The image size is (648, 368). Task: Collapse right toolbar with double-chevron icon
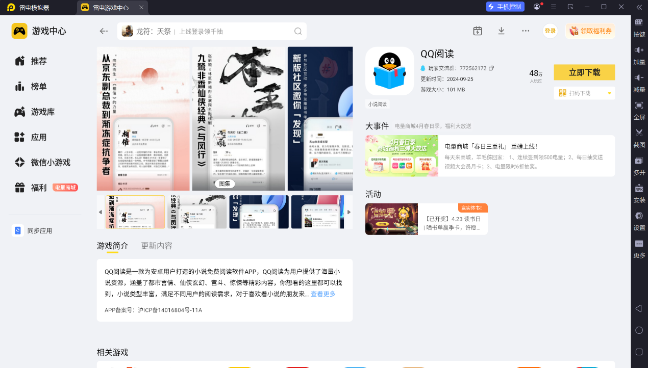[x=639, y=7]
